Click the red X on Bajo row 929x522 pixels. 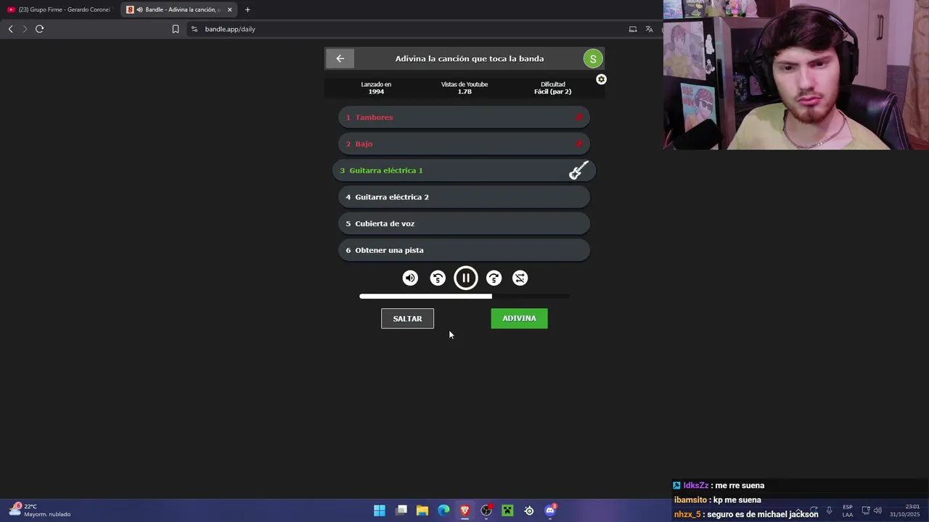coord(579,144)
